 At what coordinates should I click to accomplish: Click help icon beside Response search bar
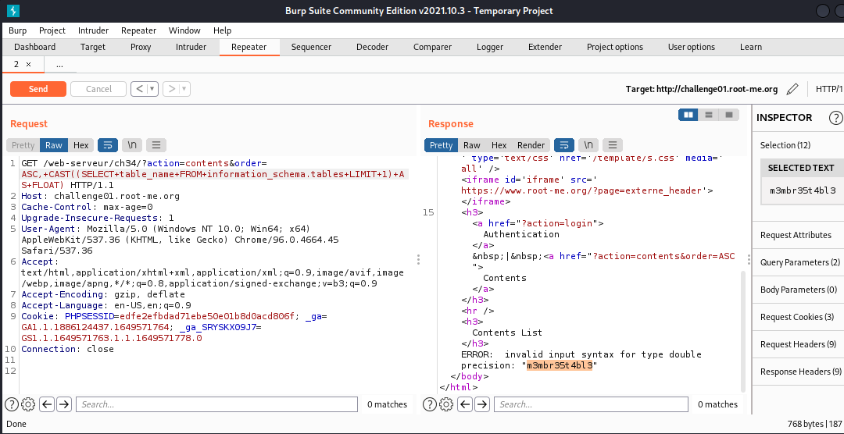click(430, 404)
